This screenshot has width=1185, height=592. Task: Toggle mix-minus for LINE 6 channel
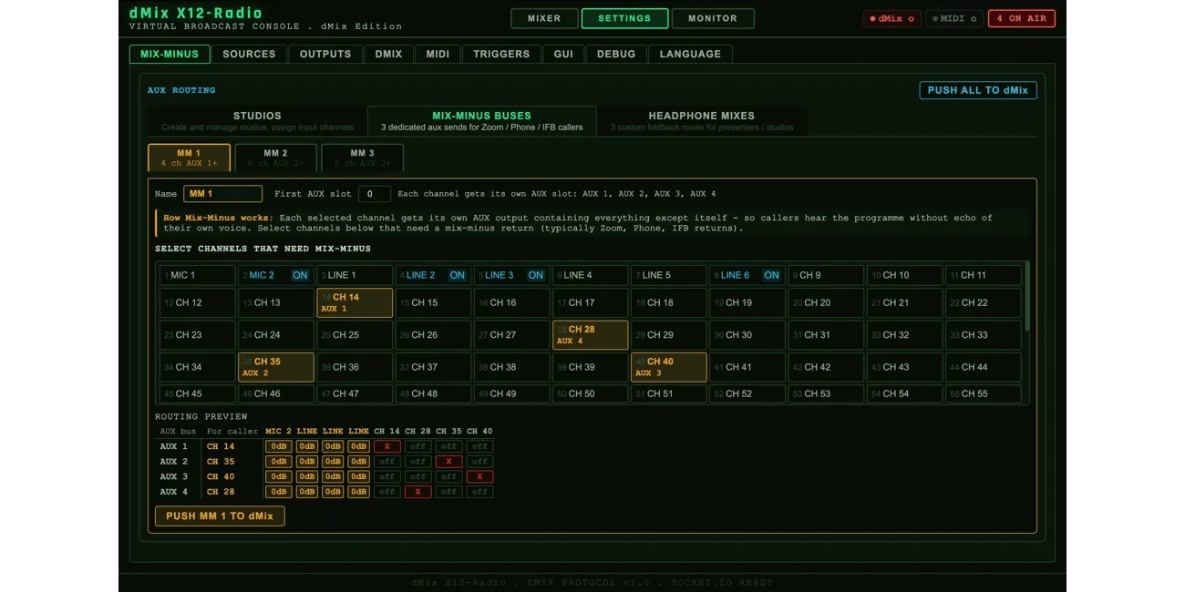click(747, 275)
